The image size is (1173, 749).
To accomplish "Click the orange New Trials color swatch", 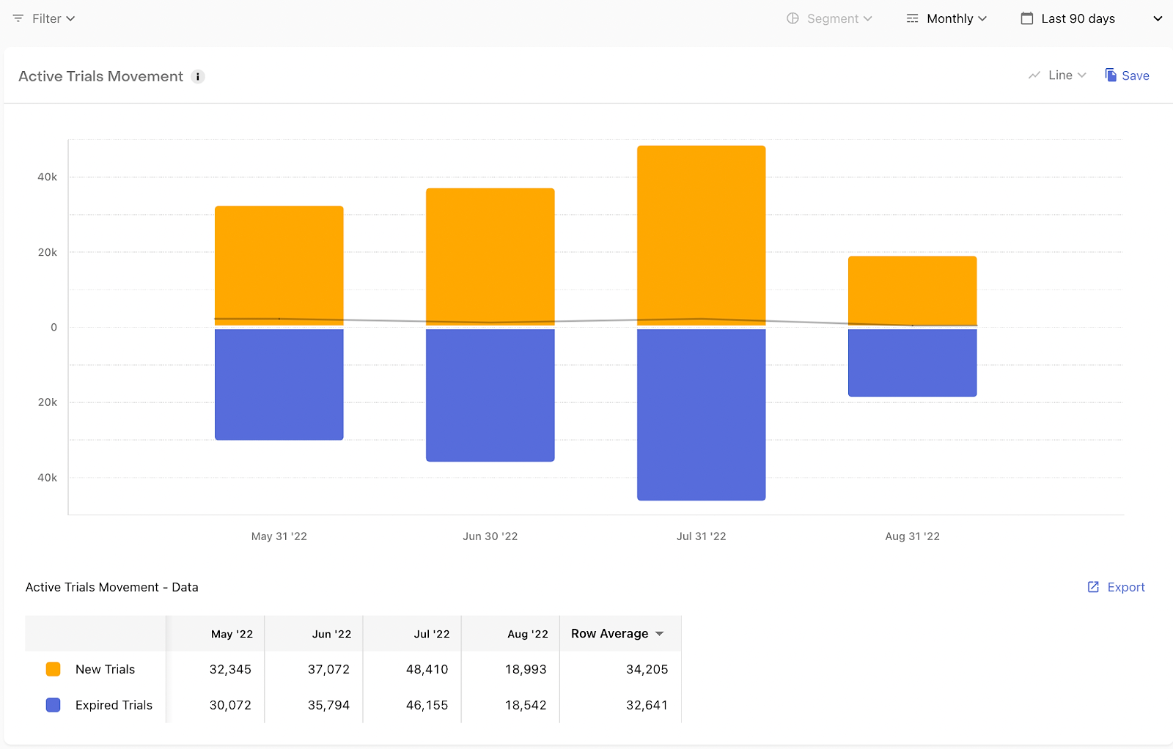I will click(x=53, y=669).
